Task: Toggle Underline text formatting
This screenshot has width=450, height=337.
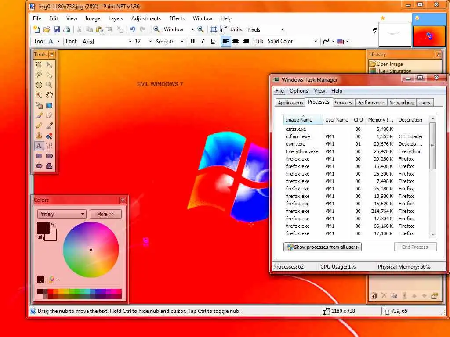Action: pyautogui.click(x=213, y=41)
